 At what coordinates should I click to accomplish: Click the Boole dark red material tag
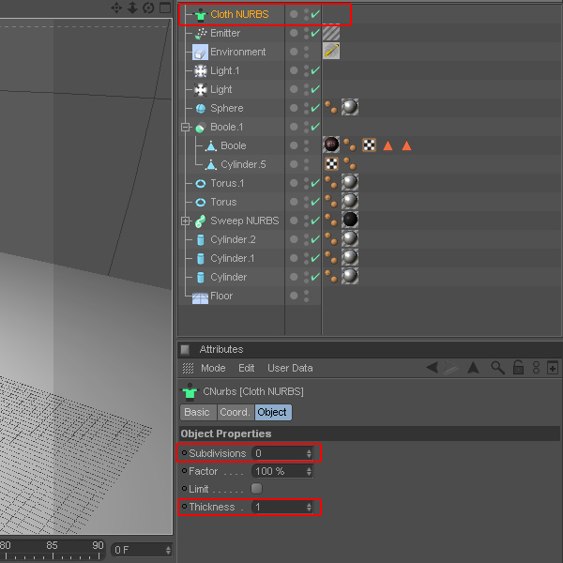pos(330,145)
